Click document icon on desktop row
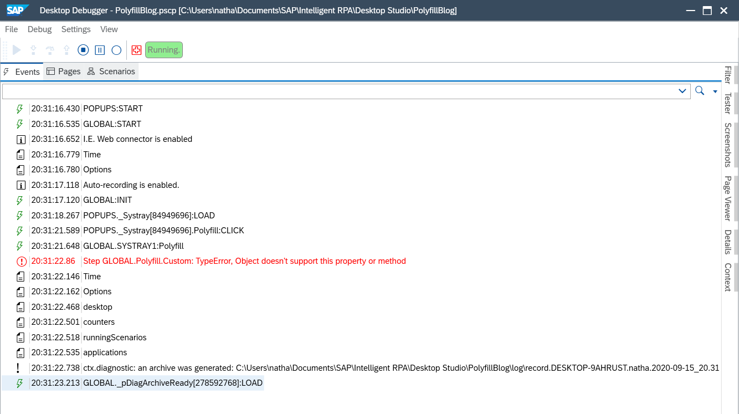This screenshot has height=414, width=739. pos(21,307)
